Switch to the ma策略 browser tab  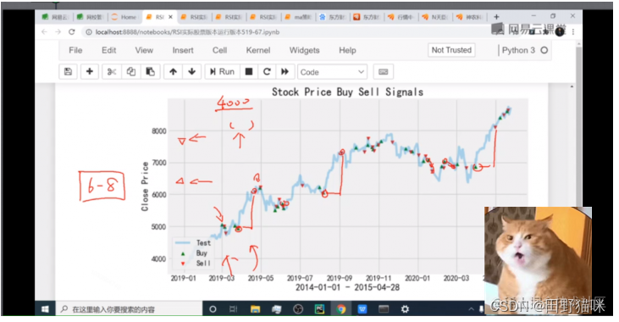click(x=298, y=17)
